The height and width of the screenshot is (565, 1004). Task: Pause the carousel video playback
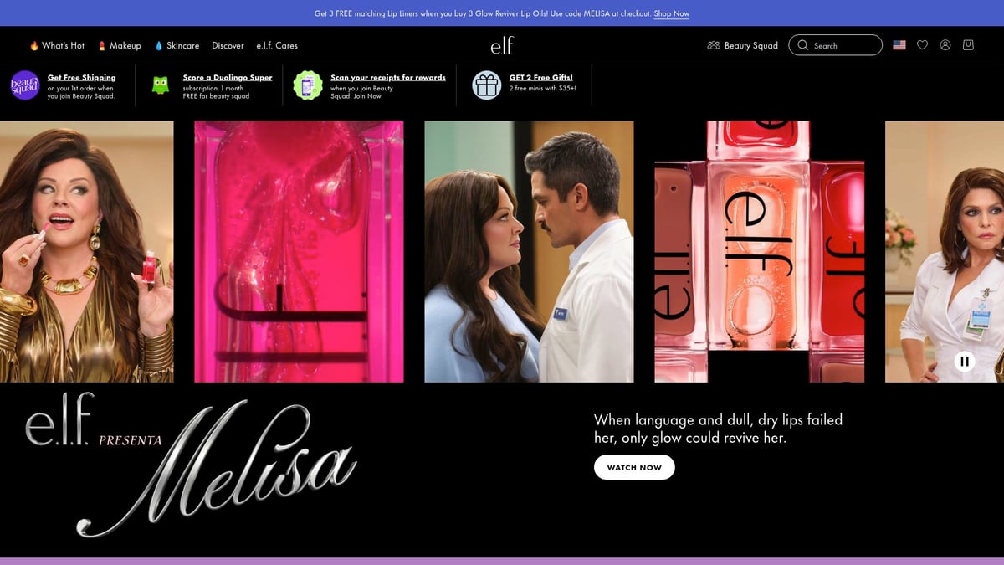point(964,362)
